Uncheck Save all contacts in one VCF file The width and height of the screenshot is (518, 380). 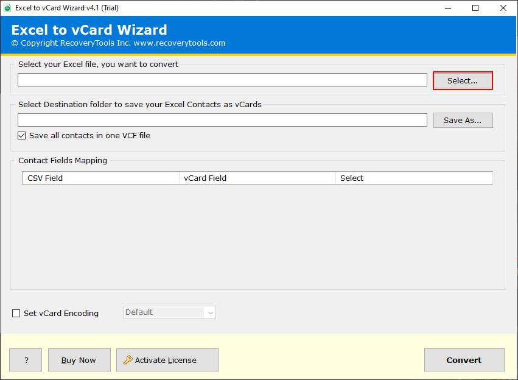(22, 135)
